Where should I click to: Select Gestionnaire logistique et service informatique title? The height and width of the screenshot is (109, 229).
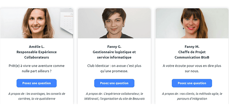[114, 55]
